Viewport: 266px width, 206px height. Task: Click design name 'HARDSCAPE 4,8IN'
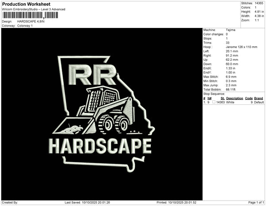[x=31, y=21]
